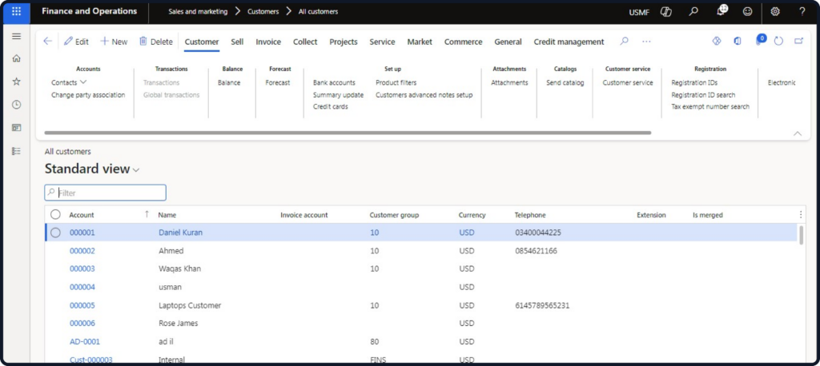Click the name Laptops Customer

pyautogui.click(x=190, y=305)
